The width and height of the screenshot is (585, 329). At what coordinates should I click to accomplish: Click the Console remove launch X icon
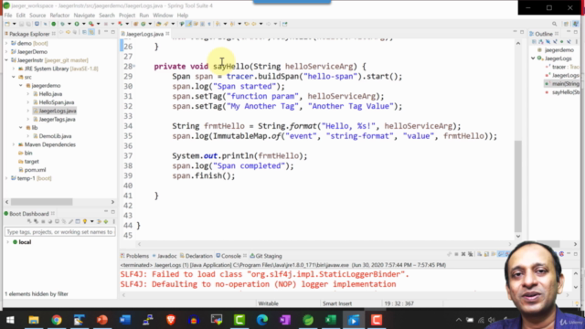point(463,254)
